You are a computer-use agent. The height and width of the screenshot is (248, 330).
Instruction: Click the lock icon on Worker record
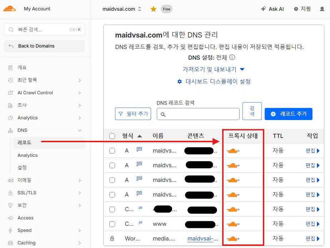point(112,238)
